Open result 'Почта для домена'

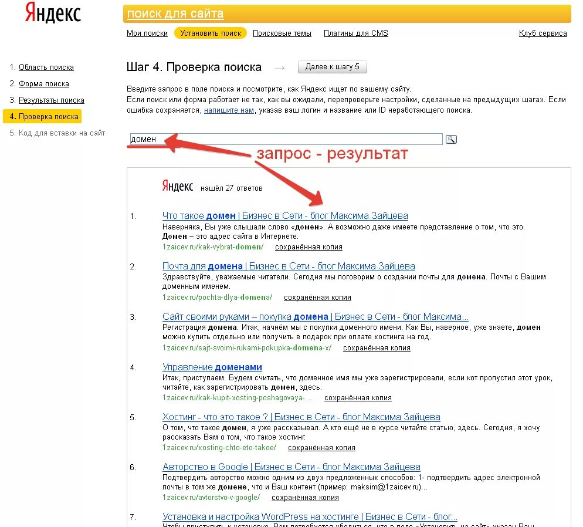[289, 266]
